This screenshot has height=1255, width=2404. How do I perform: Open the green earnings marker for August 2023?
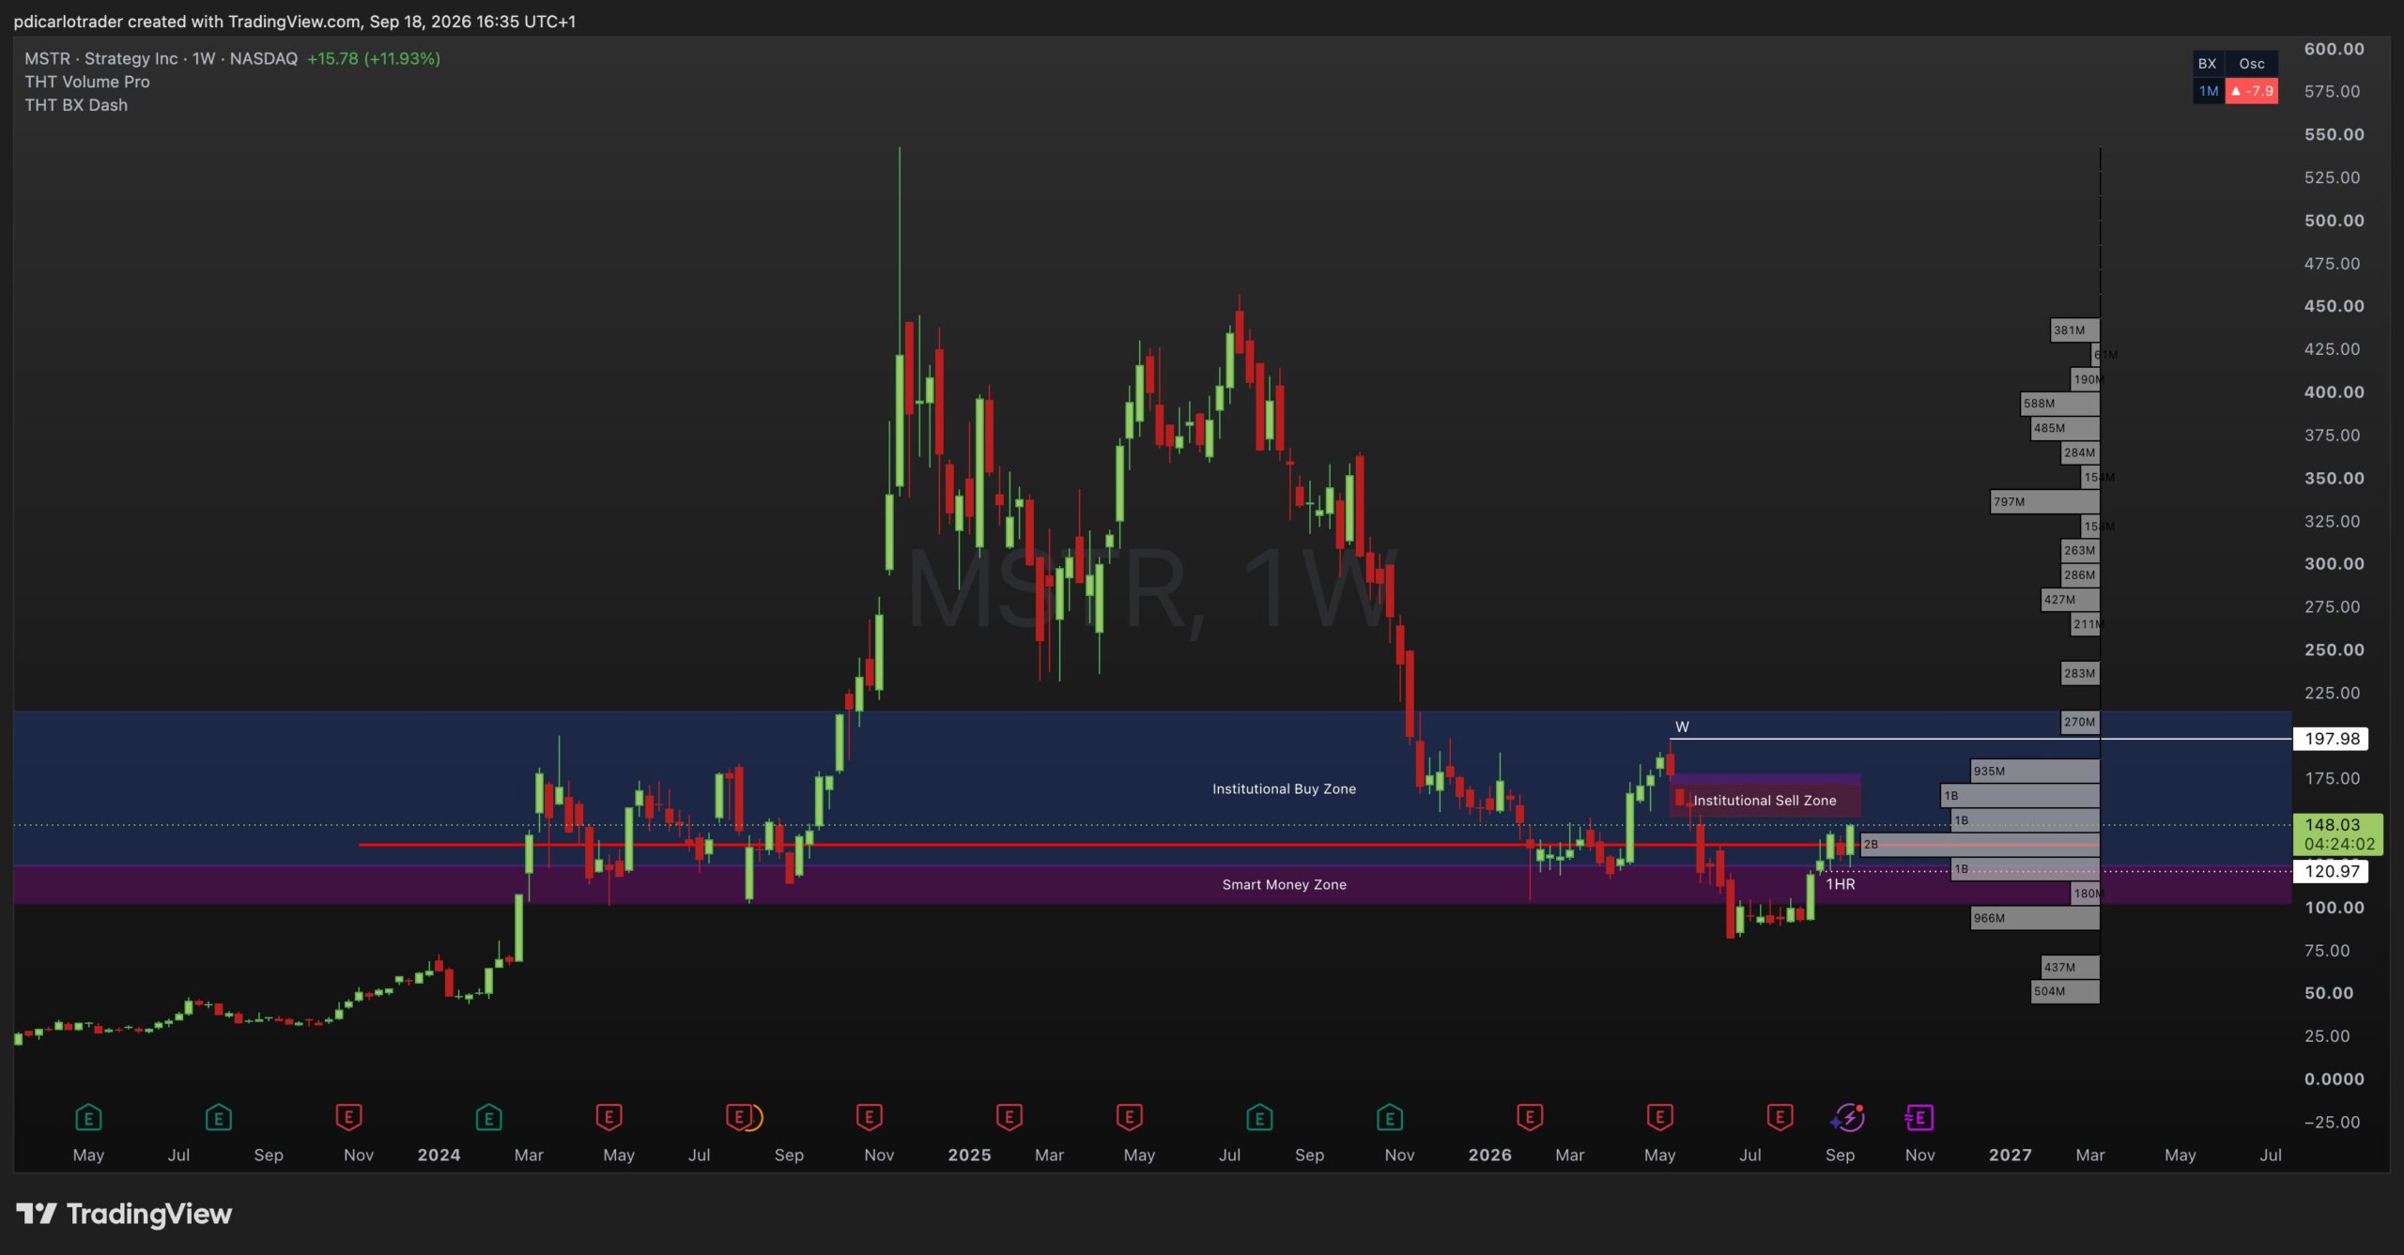tap(219, 1117)
